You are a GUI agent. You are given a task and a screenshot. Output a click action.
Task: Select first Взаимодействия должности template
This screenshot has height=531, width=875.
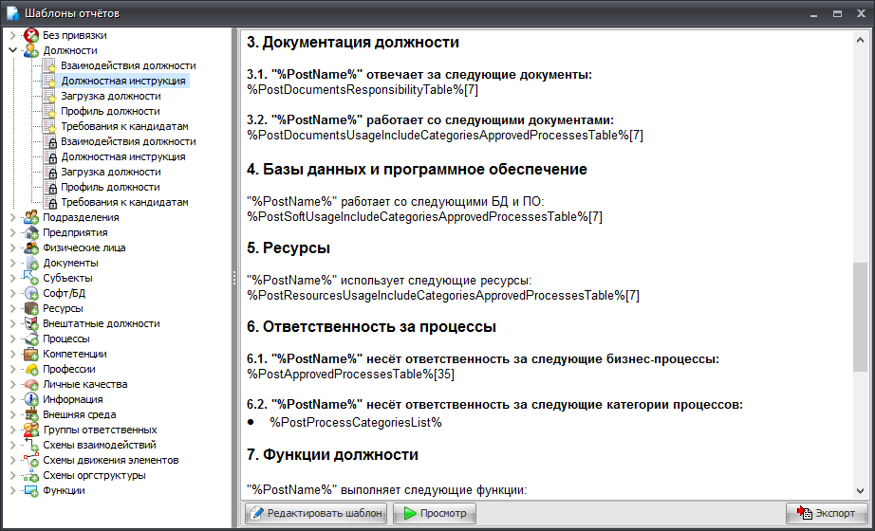[x=128, y=65]
